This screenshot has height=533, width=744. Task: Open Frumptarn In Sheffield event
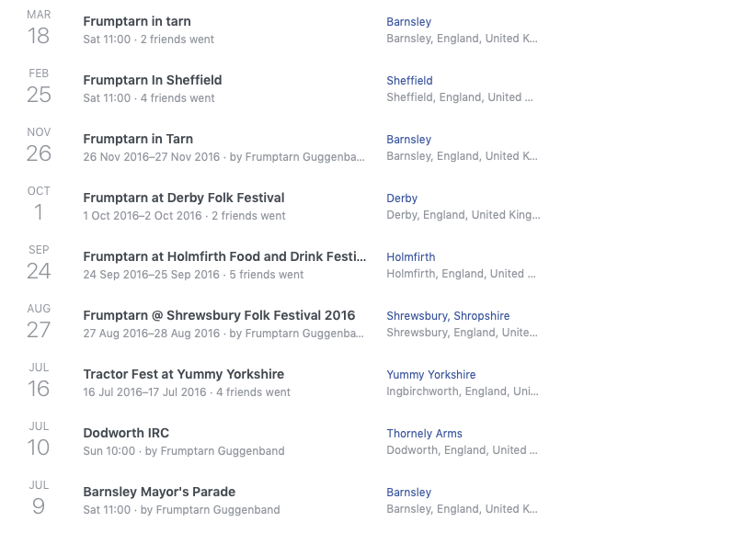point(152,80)
